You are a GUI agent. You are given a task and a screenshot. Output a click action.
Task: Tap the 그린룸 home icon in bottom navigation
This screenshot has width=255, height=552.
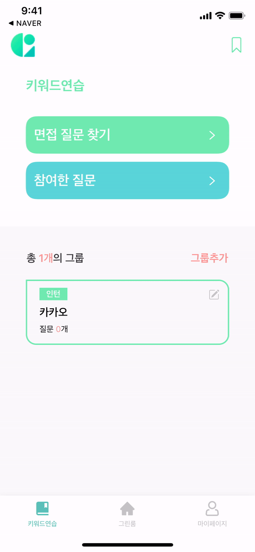pos(127,508)
